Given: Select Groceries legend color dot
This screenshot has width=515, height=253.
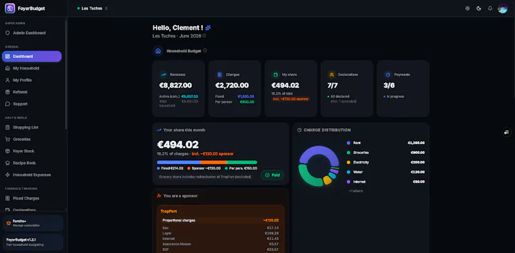Looking at the screenshot, I should click(x=348, y=153).
